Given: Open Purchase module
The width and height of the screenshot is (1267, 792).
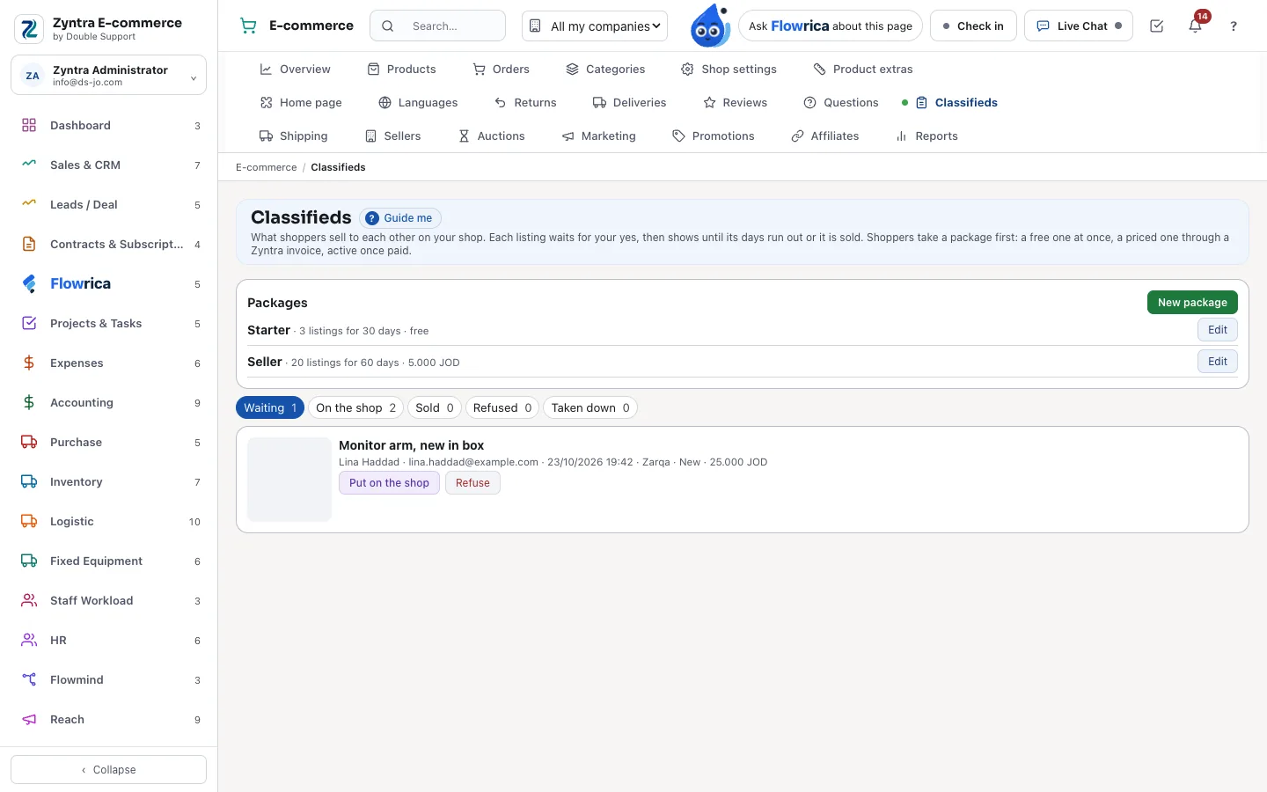Looking at the screenshot, I should [109, 443].
